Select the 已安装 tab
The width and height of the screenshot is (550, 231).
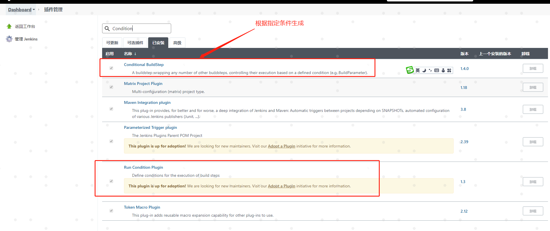pyautogui.click(x=158, y=43)
